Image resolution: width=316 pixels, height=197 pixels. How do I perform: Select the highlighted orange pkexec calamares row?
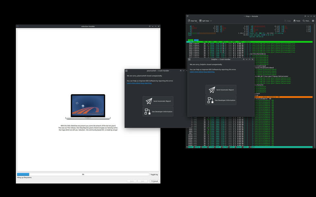click(x=283, y=97)
